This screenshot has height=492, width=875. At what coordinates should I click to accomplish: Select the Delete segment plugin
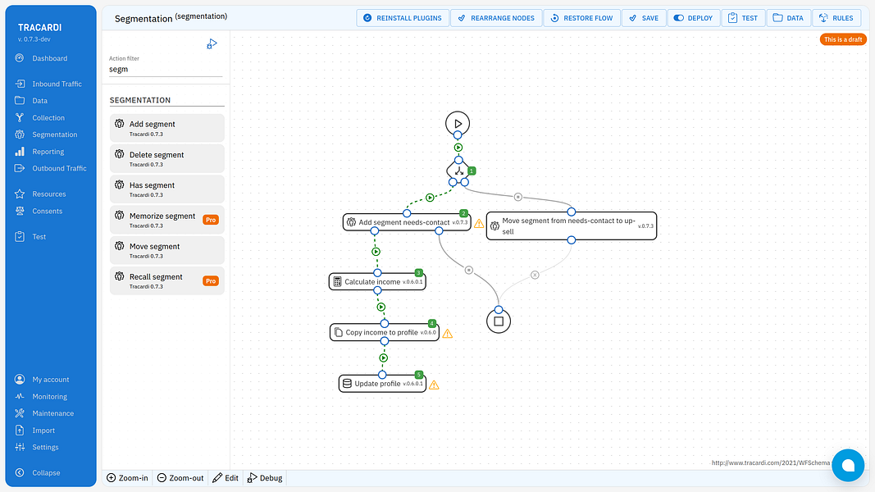tap(166, 159)
